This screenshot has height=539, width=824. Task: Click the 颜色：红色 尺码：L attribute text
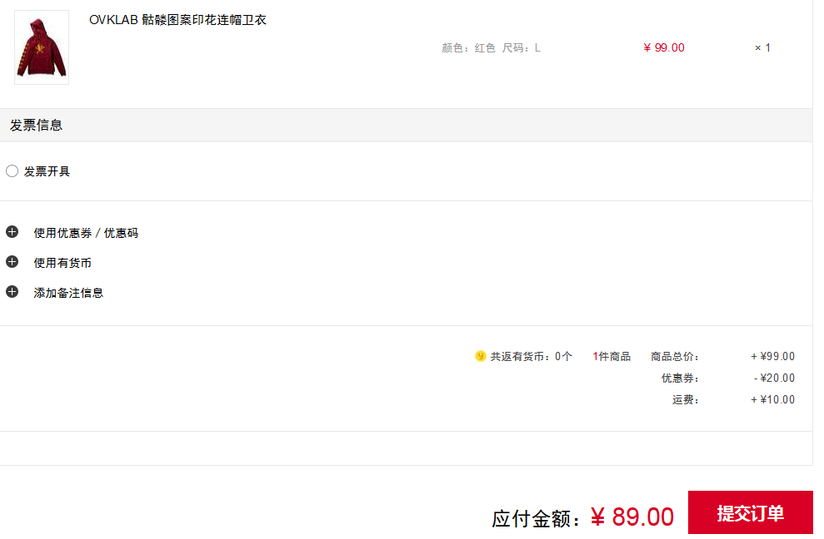pyautogui.click(x=491, y=47)
